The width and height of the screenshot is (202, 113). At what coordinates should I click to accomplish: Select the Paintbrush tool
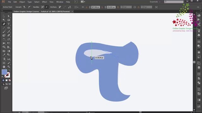coord(4,32)
